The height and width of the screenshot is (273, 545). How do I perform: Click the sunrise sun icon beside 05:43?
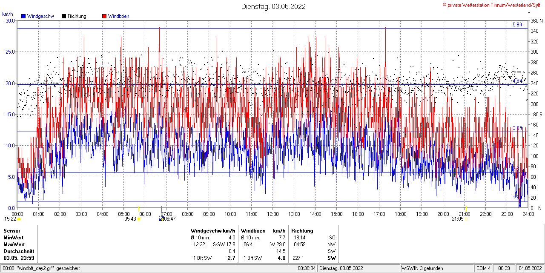pyautogui.click(x=139, y=219)
